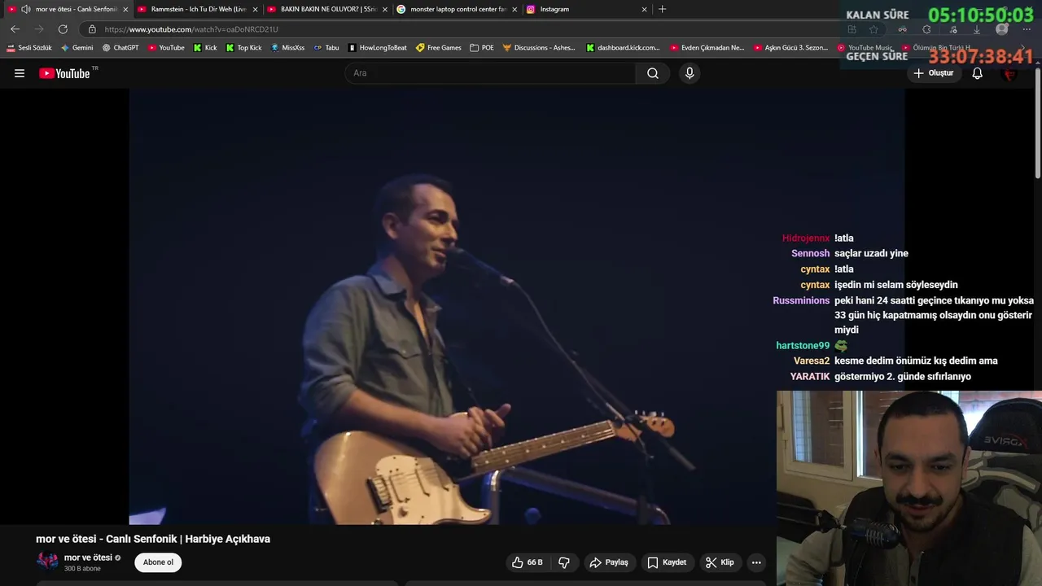Open the MissXss bookmark
Screen dimensions: 1042x586
(287, 48)
